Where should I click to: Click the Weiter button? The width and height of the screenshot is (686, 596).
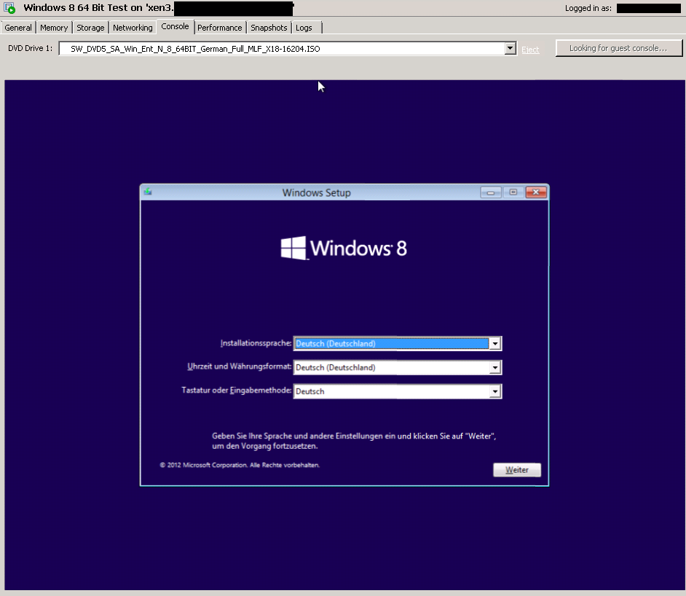[x=517, y=470]
